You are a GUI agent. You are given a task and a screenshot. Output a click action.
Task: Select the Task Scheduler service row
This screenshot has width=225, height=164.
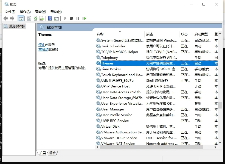[x=113, y=46]
